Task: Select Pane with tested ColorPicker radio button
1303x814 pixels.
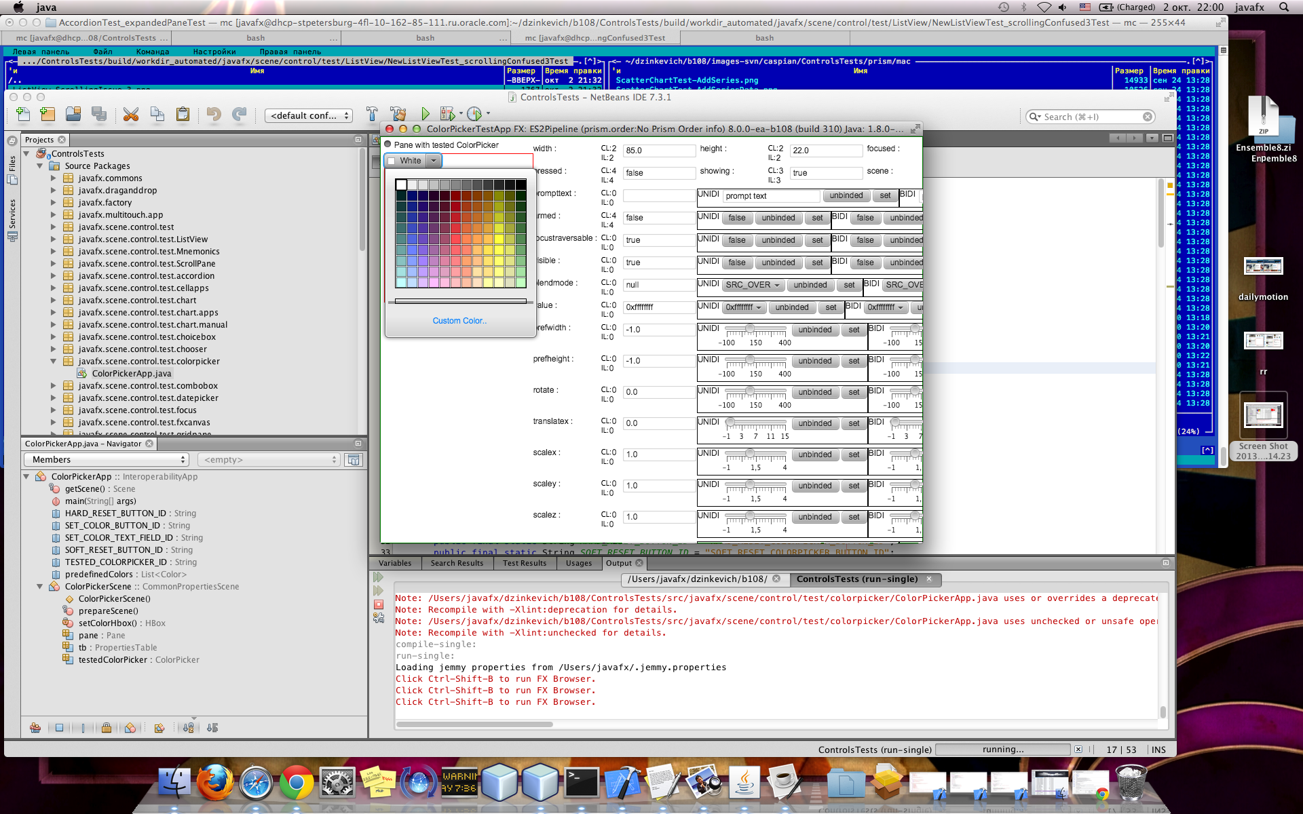Action: tap(388, 145)
